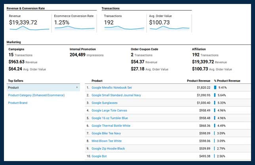Click the Ecommerce Conversion Rate sparkline
255x165 pixels.
pyautogui.click(x=74, y=28)
